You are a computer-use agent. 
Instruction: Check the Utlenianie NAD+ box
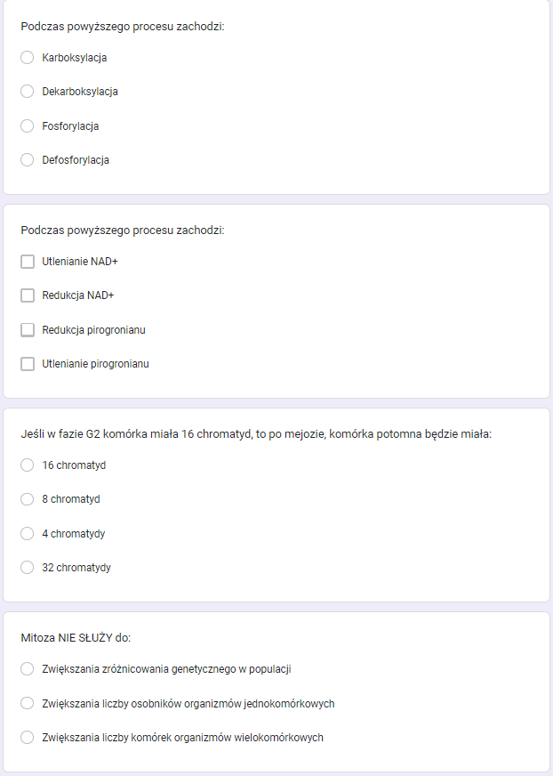coord(28,261)
